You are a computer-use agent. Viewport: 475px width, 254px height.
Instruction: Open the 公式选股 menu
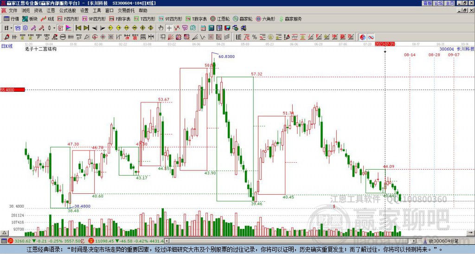coord(68,11)
